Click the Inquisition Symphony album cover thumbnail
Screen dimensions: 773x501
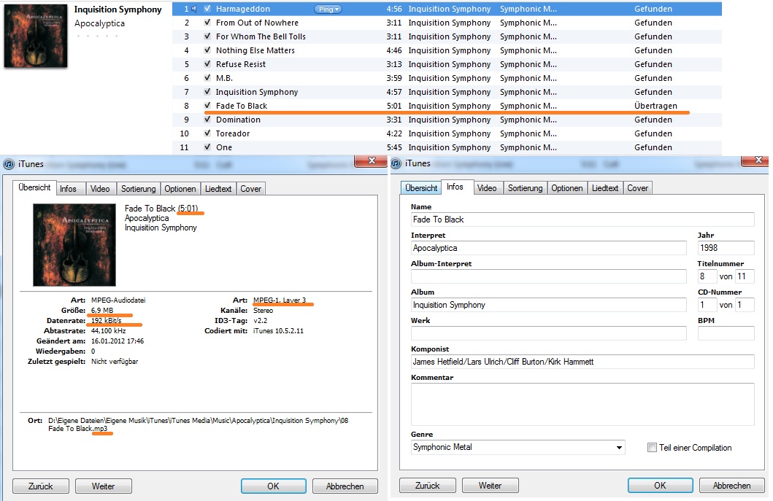coord(36,36)
